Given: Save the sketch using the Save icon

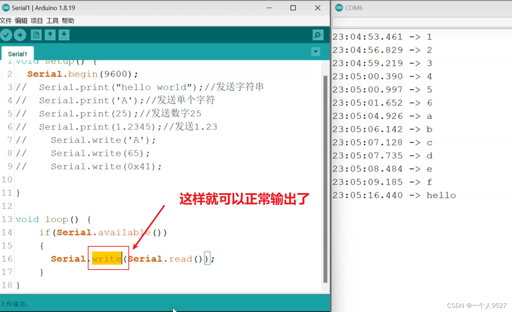Looking at the screenshot, I should [x=64, y=35].
